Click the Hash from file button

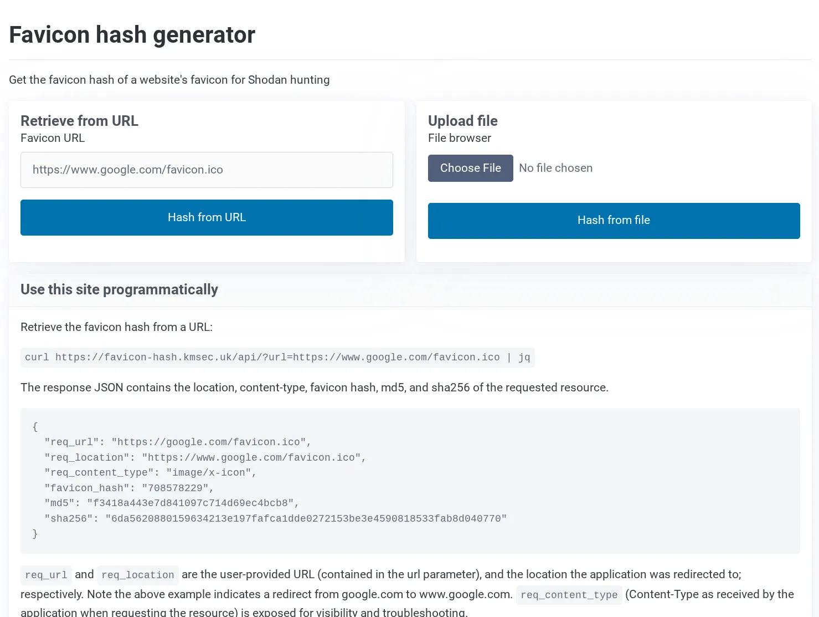tap(614, 221)
